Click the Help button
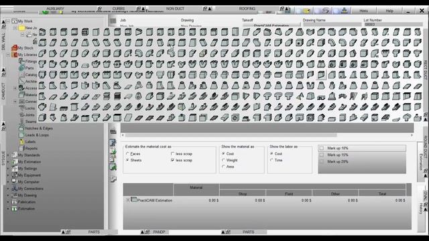429x241 pixels. [389, 11]
